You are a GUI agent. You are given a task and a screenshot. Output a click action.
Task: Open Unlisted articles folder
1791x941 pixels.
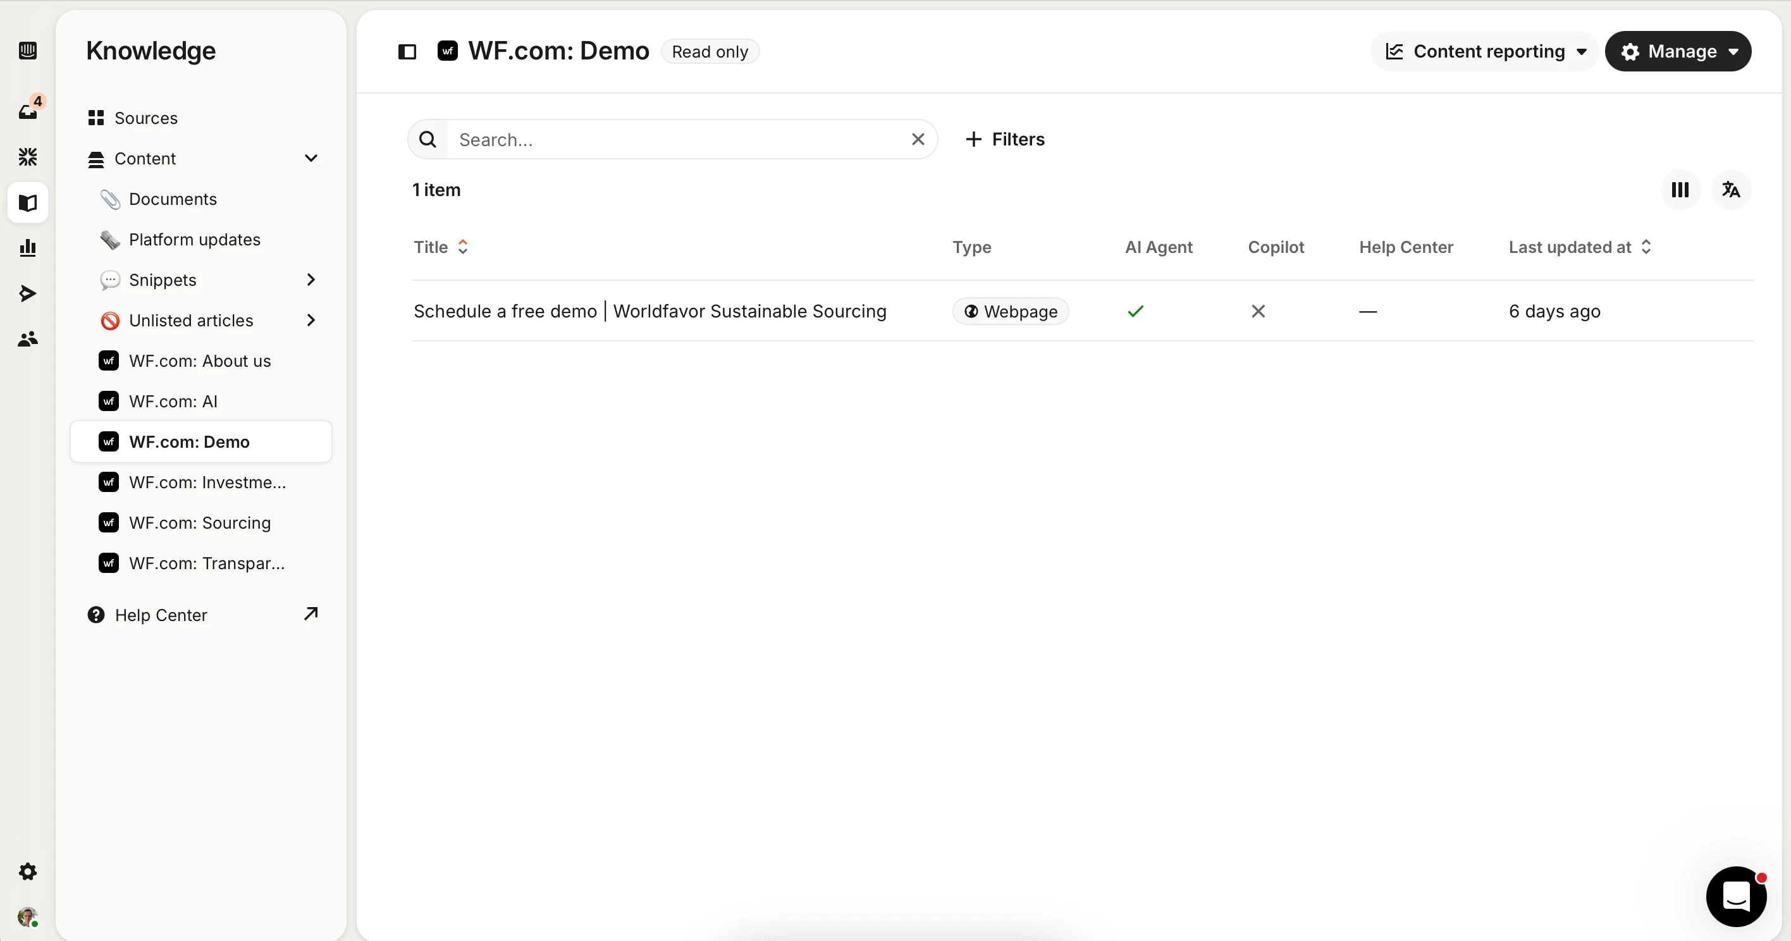[x=191, y=320]
